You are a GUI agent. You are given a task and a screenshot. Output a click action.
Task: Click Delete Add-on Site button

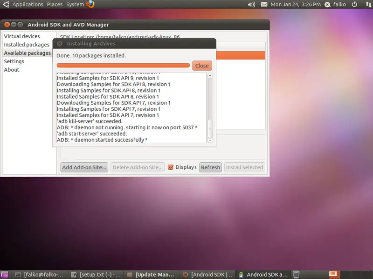[x=138, y=167]
